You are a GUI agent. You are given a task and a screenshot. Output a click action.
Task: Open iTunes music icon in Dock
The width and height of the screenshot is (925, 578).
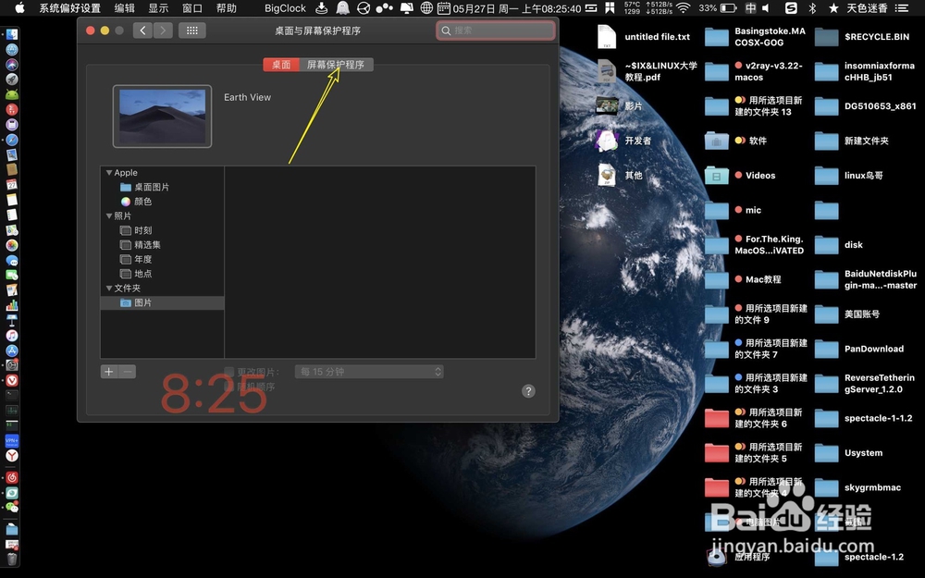[x=12, y=335]
